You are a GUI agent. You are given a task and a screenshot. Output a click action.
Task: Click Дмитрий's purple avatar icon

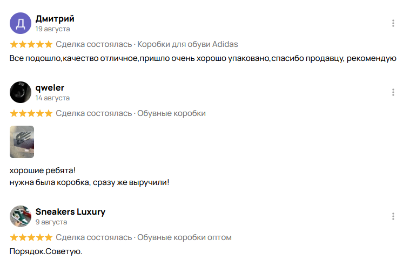click(21, 23)
